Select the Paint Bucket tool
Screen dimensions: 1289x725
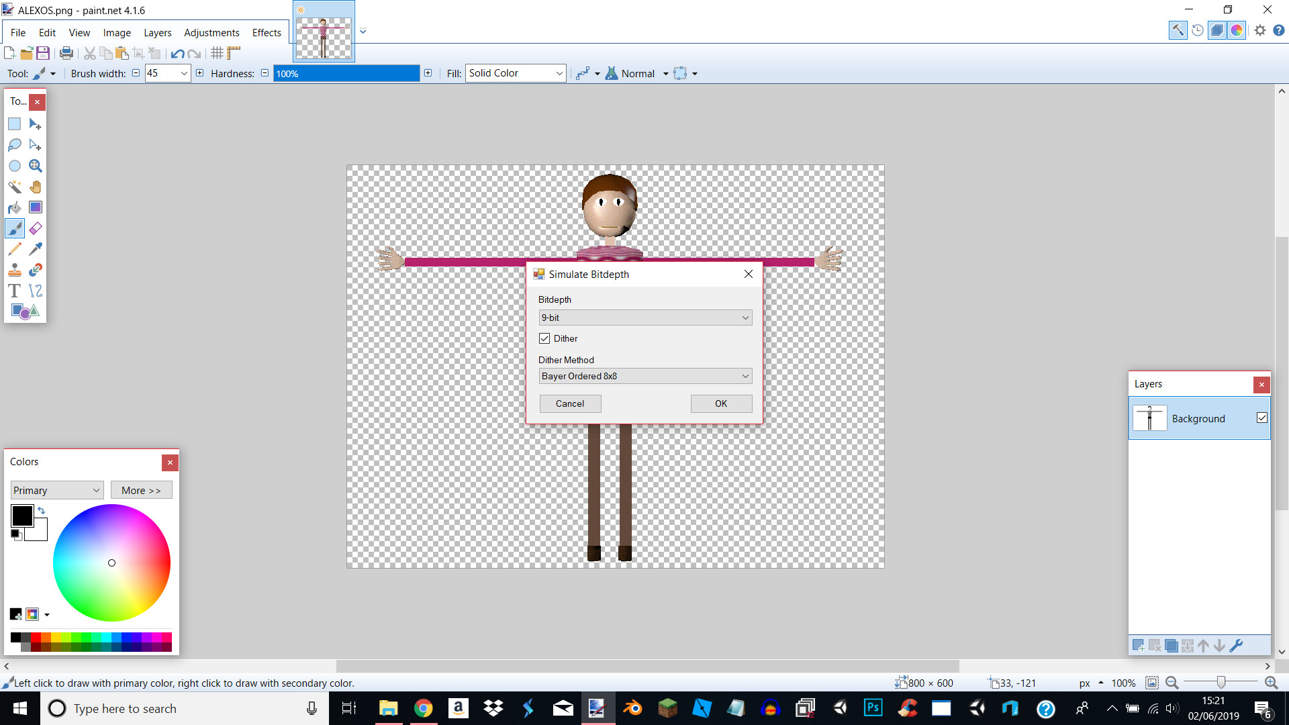(x=15, y=207)
